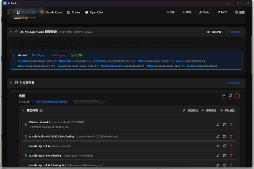The width and height of the screenshot is (254, 169).
Task: Edit the claude-opus-4-6-thinking model
Action: (x=218, y=155)
